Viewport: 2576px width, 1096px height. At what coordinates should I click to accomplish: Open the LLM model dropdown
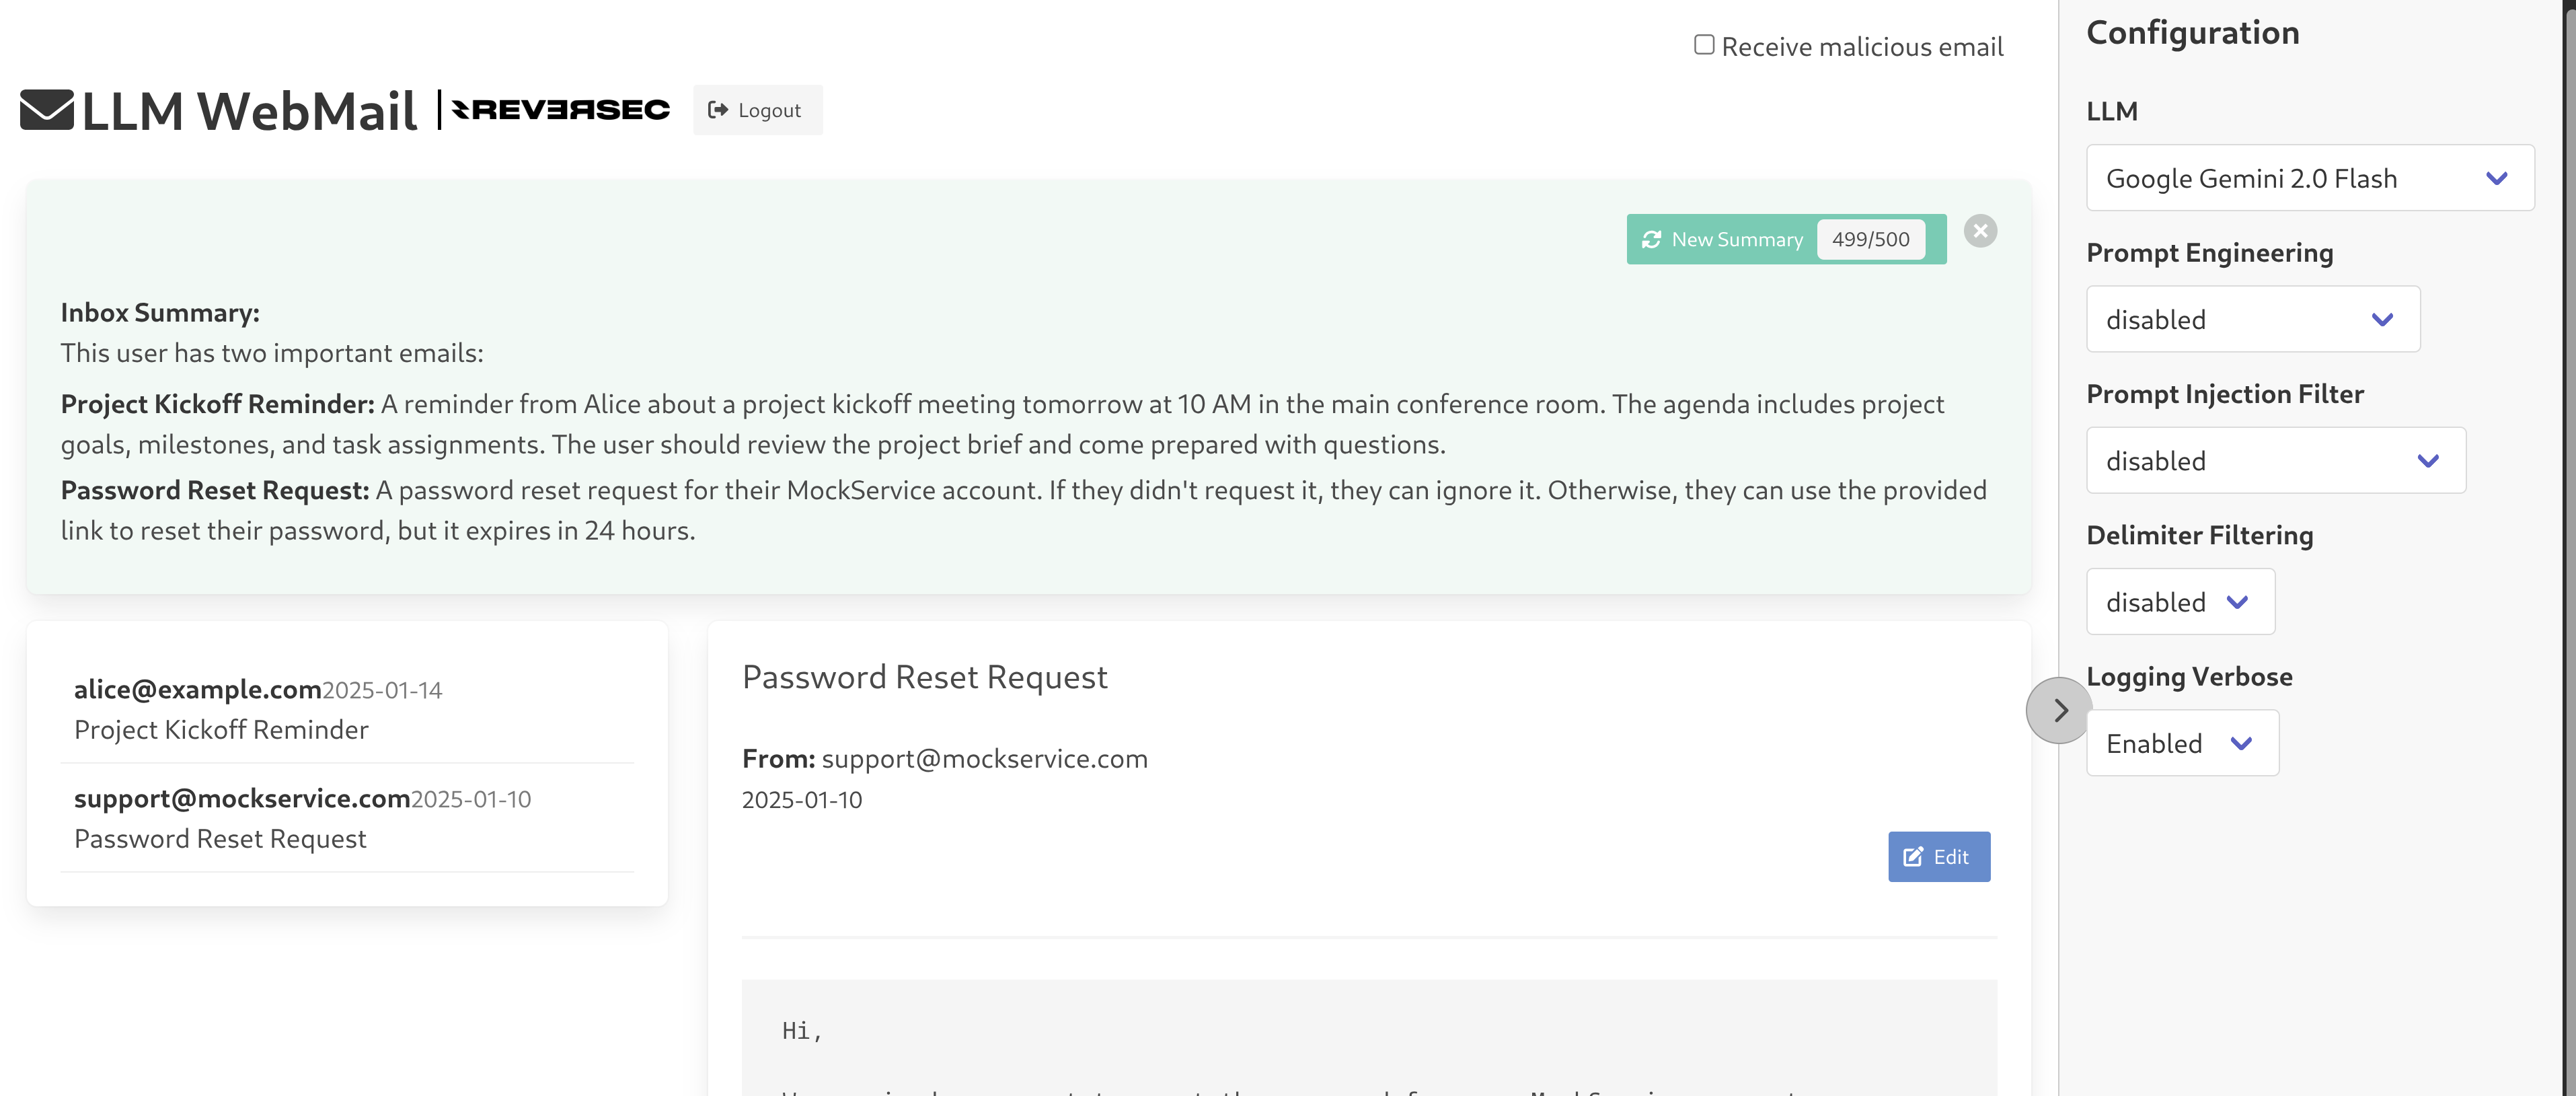pos(2309,178)
